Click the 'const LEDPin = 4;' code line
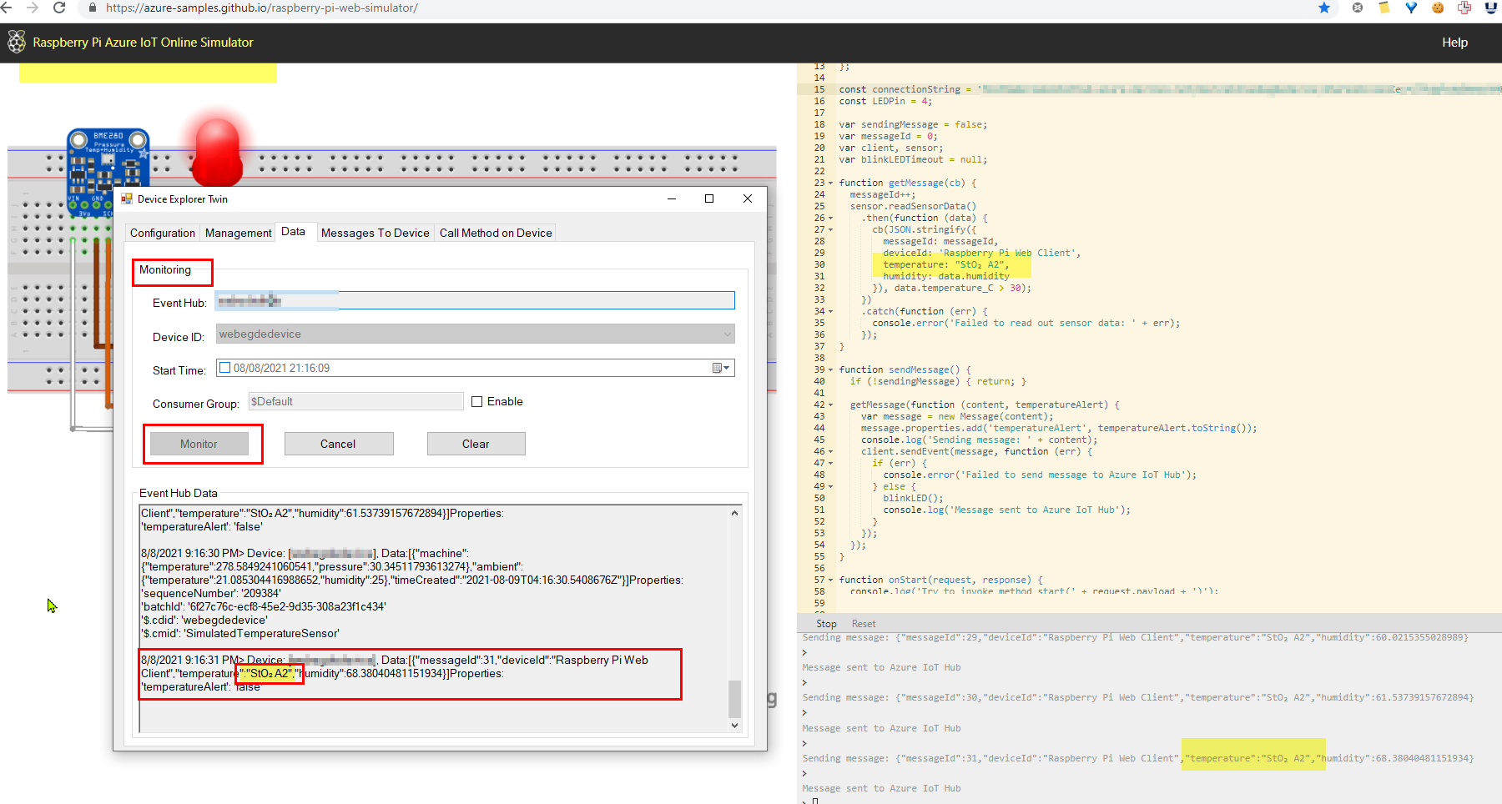1502x804 pixels. tap(885, 101)
